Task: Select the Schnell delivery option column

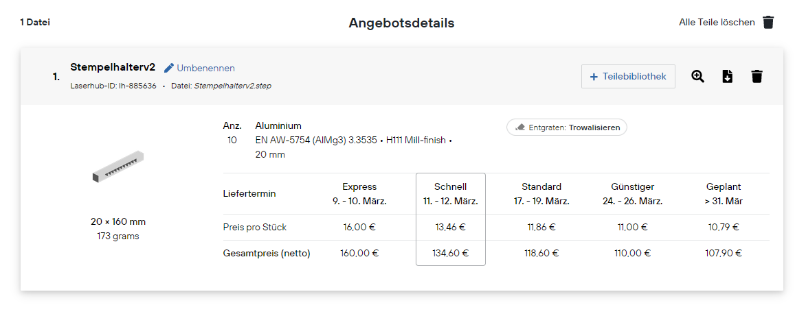Action: (x=450, y=219)
